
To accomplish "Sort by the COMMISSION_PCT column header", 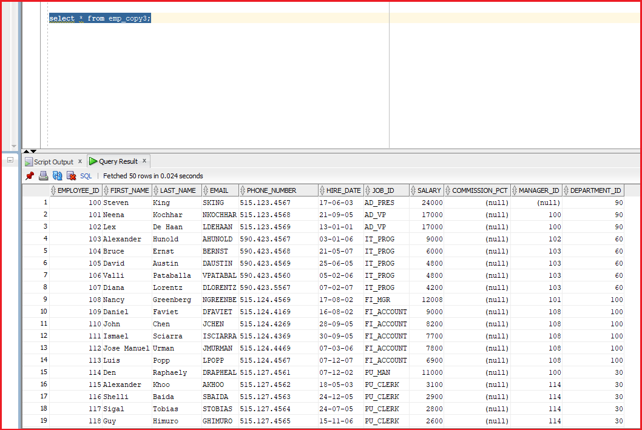I will [477, 190].
